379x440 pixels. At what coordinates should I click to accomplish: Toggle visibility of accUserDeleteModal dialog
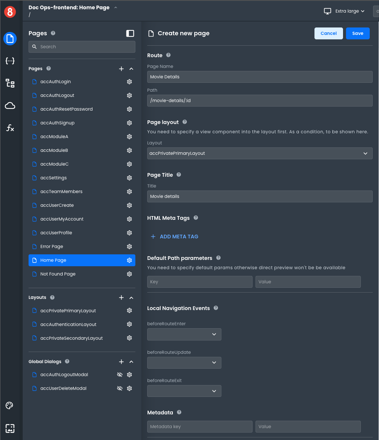[x=119, y=388]
